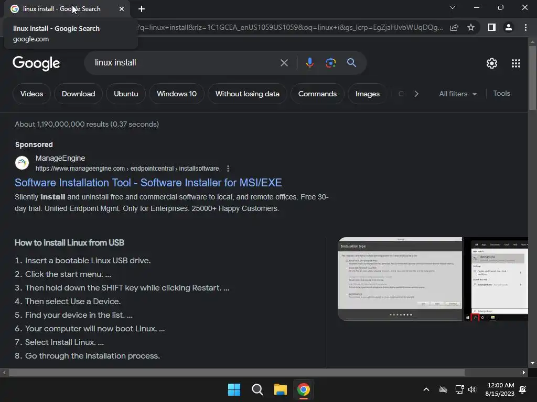Click the manageengine.com URL breadcrumb

tap(127, 169)
